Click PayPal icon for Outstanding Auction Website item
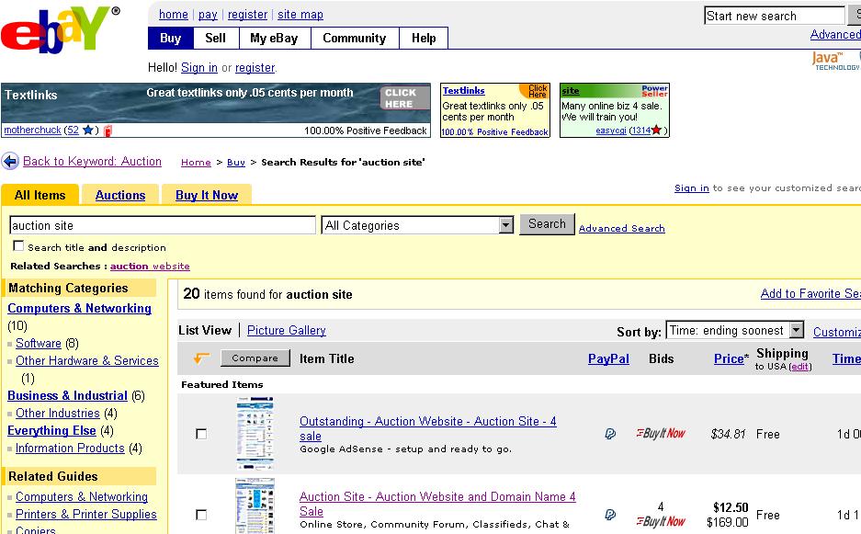The image size is (861, 534). pos(610,434)
